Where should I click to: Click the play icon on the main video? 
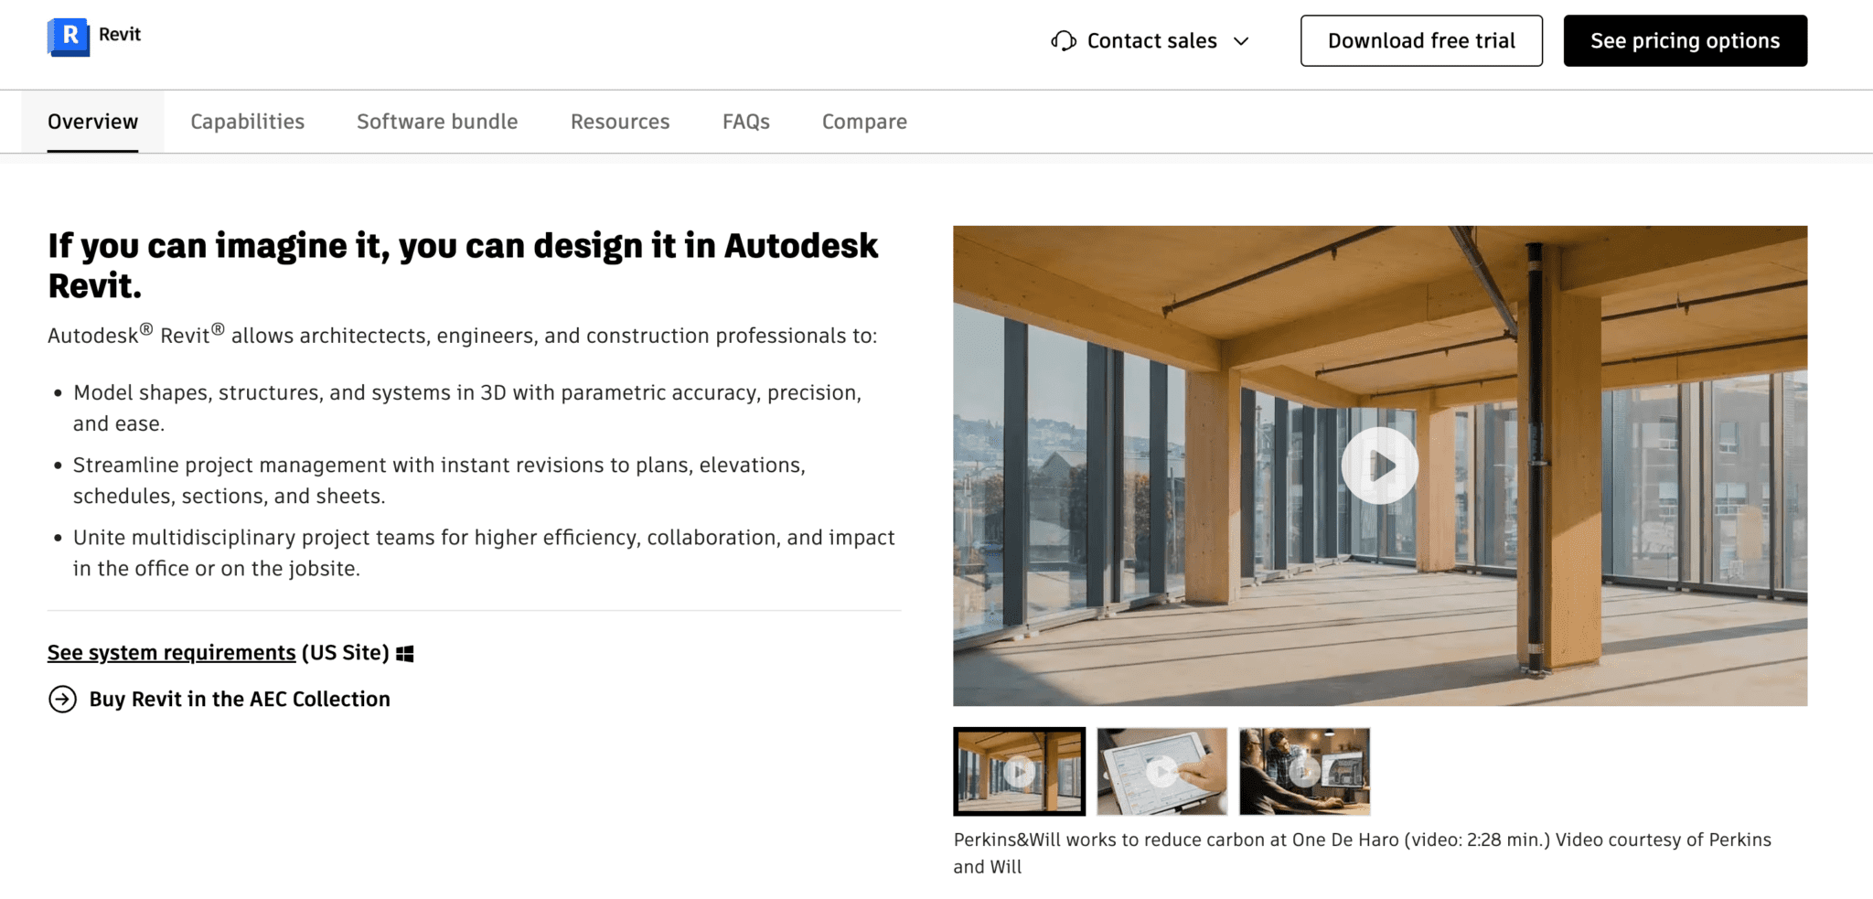pos(1381,466)
